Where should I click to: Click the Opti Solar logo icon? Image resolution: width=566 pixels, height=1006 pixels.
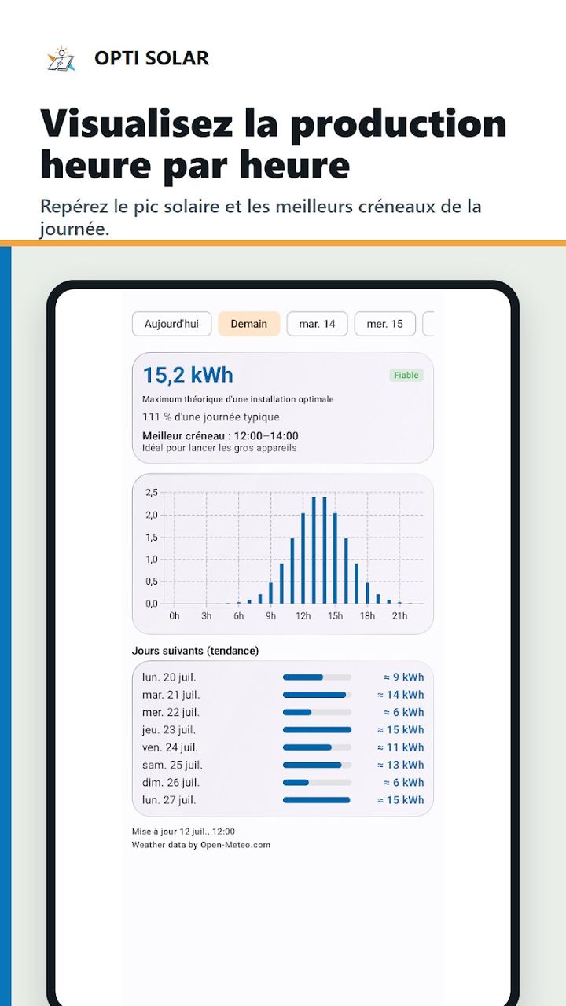pos(61,59)
